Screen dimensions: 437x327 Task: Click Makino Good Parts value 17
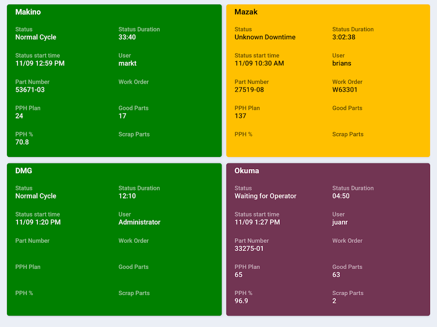pos(122,116)
